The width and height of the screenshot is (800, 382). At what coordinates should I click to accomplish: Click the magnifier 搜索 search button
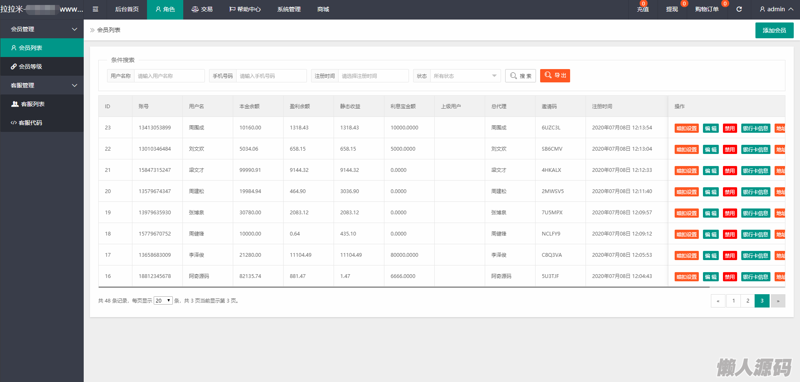coord(521,76)
